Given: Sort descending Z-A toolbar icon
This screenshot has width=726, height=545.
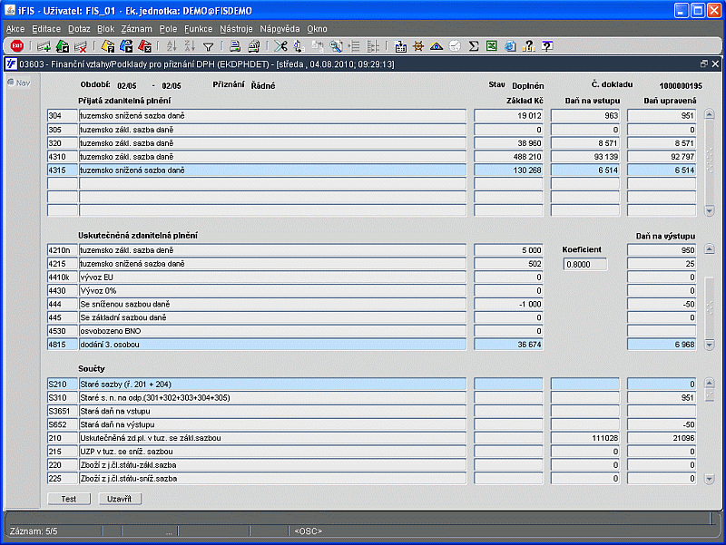Looking at the screenshot, I should (190, 46).
